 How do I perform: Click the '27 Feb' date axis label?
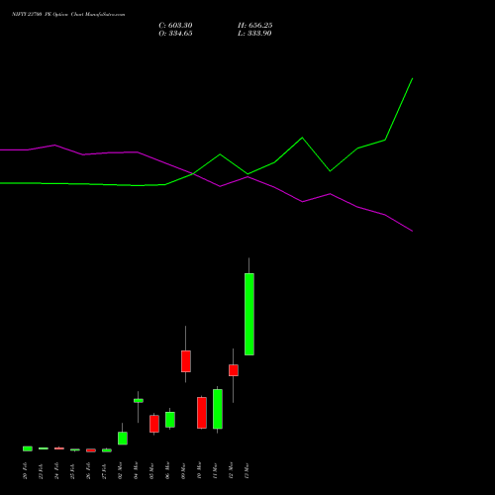(105, 470)
